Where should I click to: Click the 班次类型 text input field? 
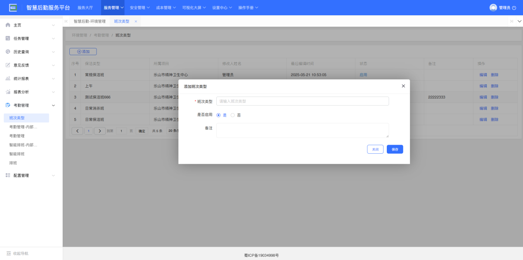(303, 101)
